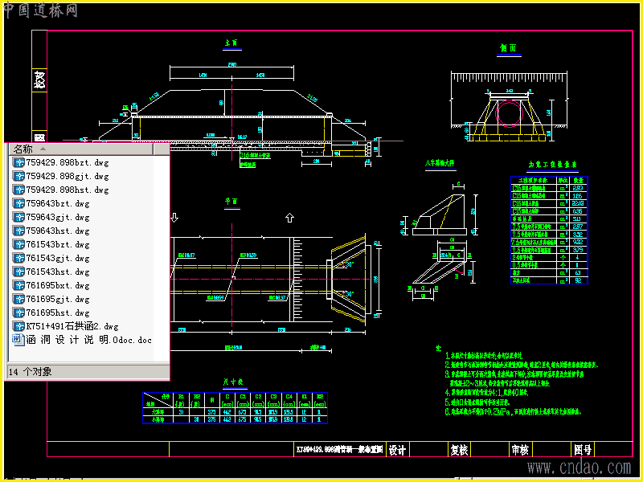Click the drawing icon of 759429.898hst.dwg

coord(19,190)
